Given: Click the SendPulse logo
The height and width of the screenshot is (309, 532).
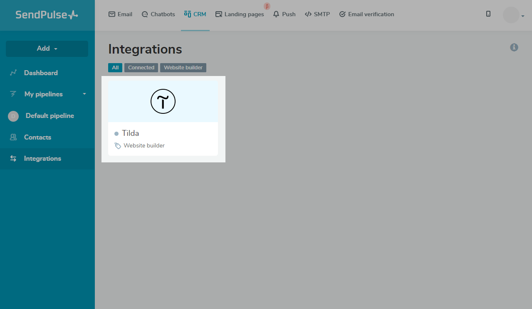Looking at the screenshot, I should point(47,15).
